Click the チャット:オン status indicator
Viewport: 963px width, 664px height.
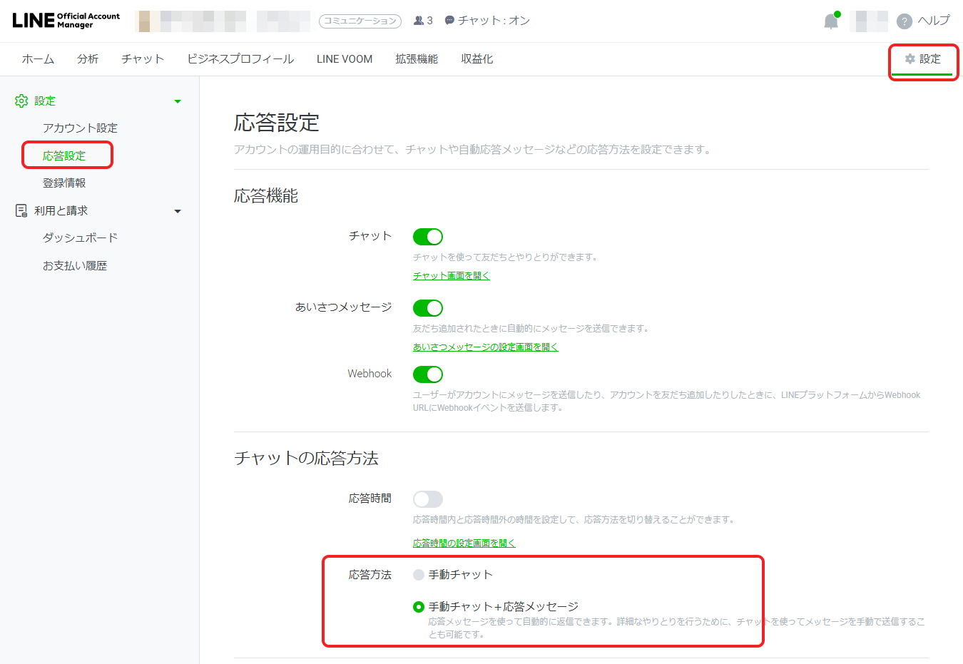pyautogui.click(x=486, y=21)
